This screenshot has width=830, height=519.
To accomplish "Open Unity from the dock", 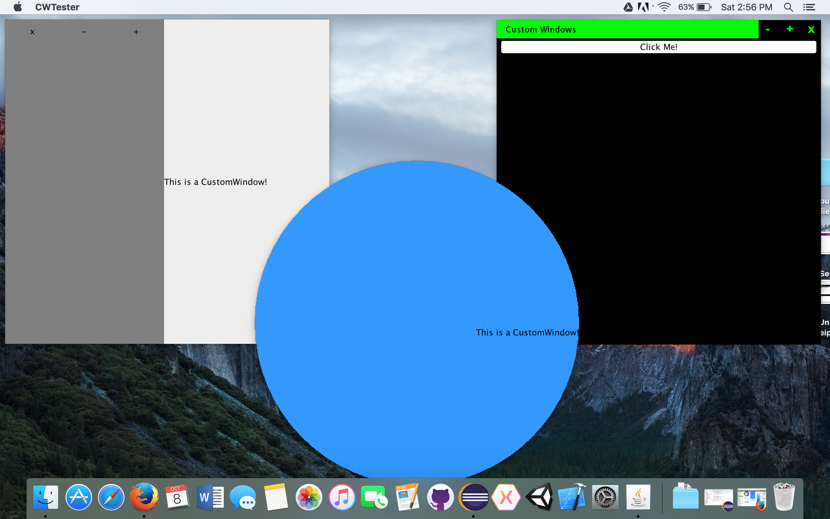I will click(x=539, y=497).
